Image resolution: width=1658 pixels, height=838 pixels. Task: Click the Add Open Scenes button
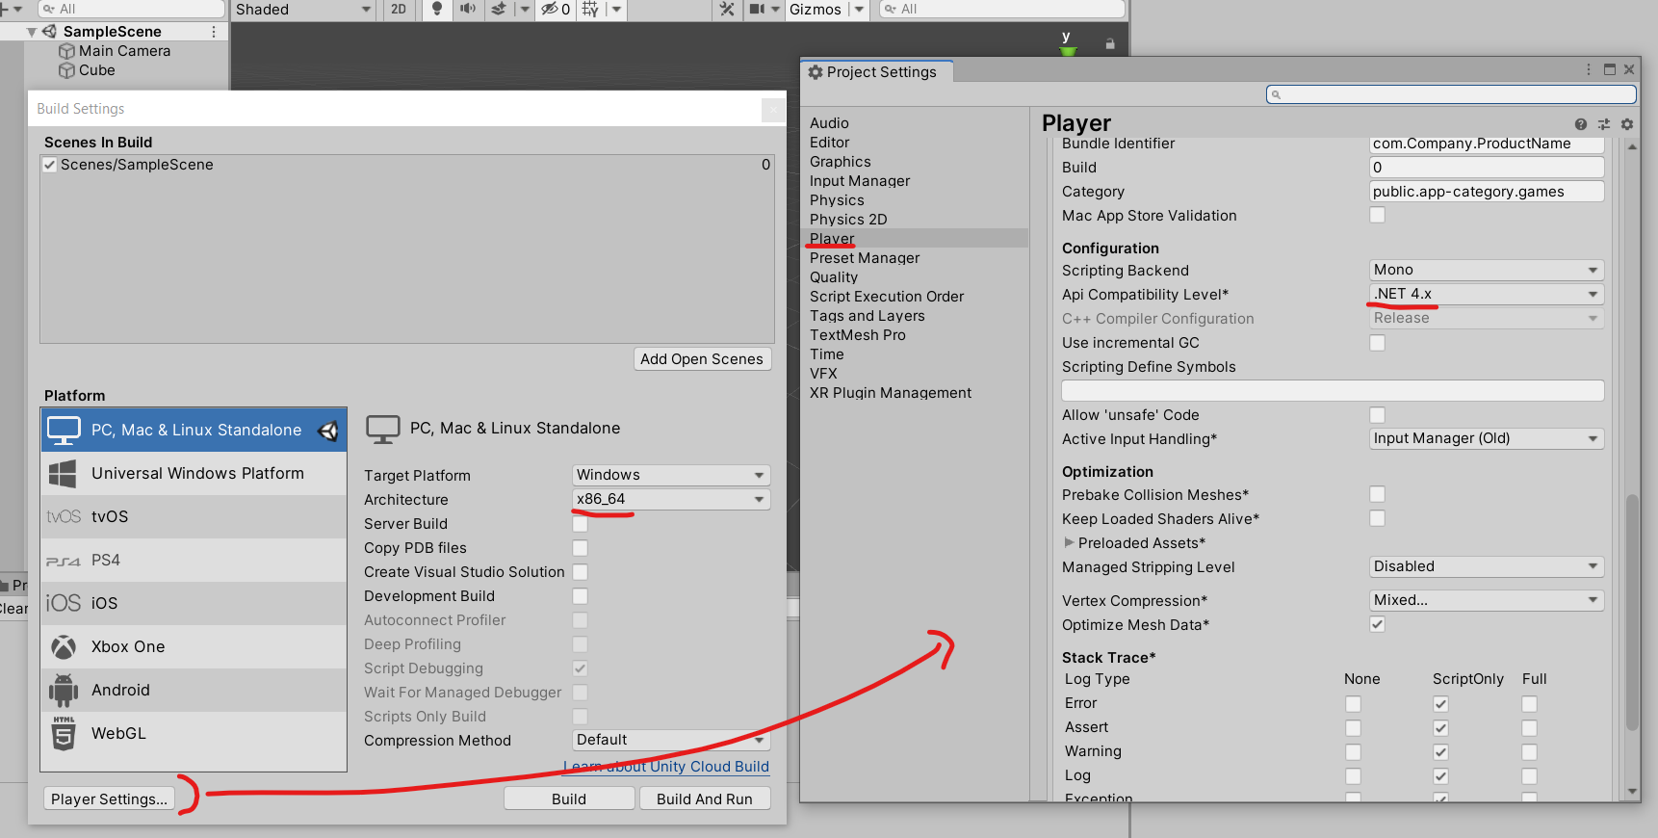tap(702, 359)
